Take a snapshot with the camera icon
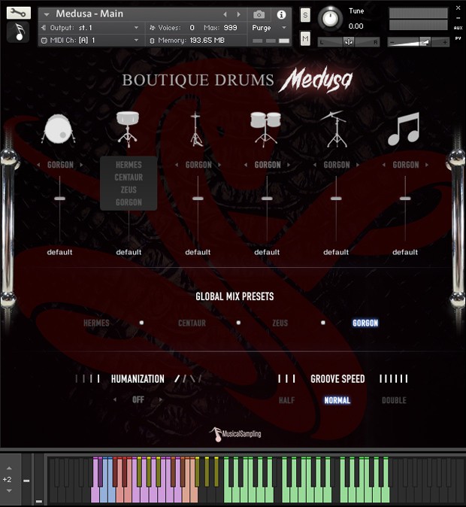The image size is (466, 507). pyautogui.click(x=259, y=14)
